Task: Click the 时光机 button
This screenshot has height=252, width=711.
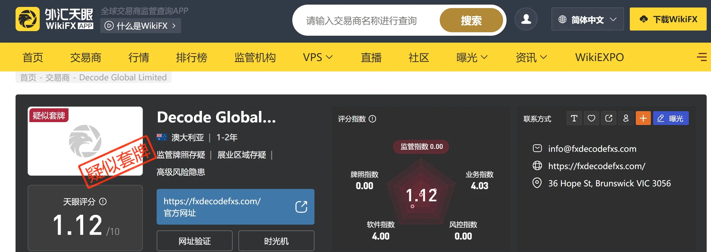Action: tap(276, 241)
